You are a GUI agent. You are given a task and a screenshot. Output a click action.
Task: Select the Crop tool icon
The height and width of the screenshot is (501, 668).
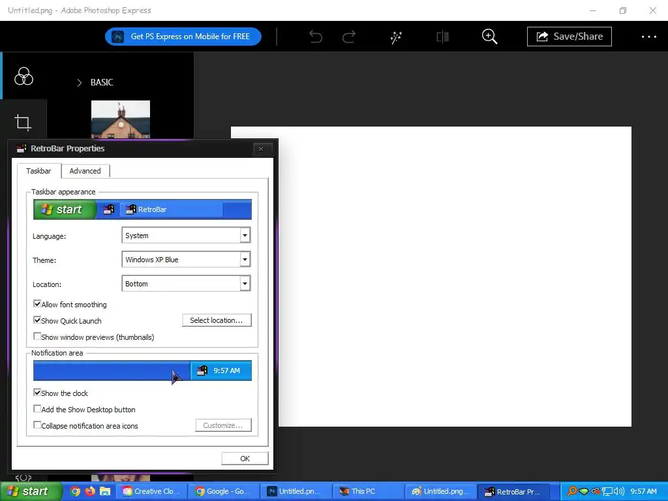tap(23, 123)
